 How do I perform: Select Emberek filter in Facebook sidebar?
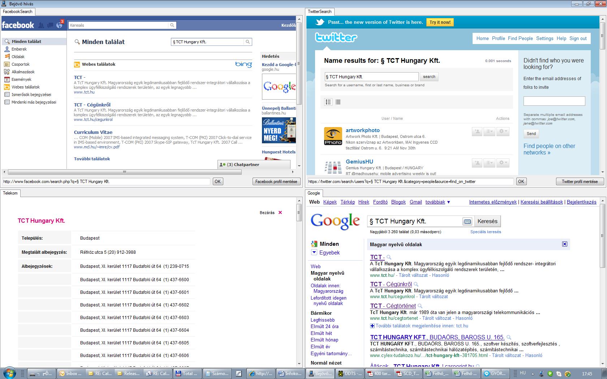pos(19,49)
